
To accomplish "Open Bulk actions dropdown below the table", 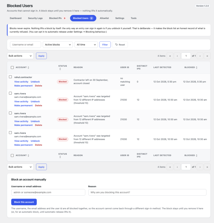I will pyautogui.click(x=20, y=167).
